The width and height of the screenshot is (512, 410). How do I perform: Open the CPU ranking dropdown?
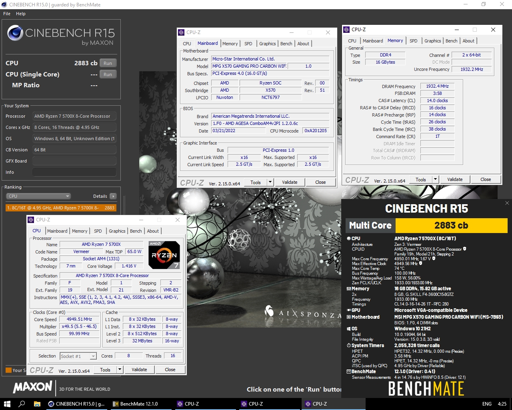(38, 196)
